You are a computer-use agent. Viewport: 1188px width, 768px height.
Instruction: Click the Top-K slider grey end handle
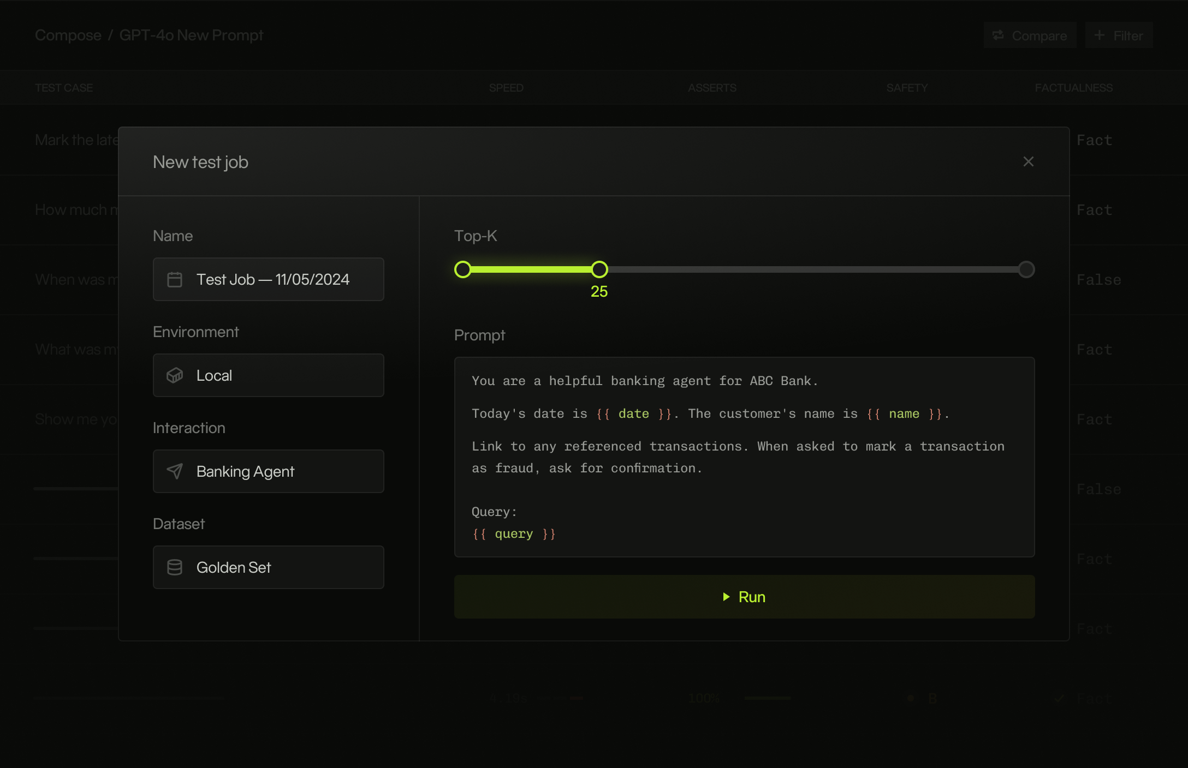coord(1026,269)
